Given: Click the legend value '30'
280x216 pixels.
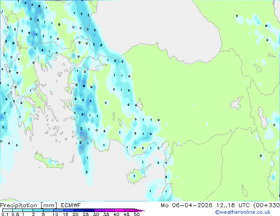Looking at the screenshot, I should tap(96, 214).
